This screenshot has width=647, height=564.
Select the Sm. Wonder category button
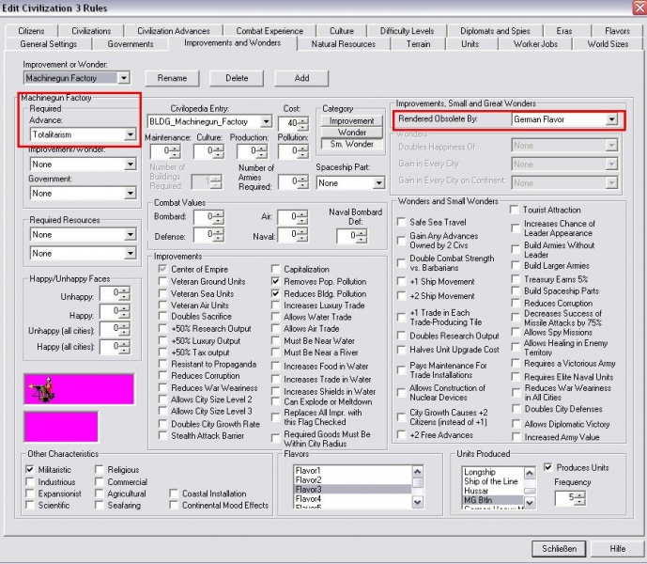click(350, 145)
